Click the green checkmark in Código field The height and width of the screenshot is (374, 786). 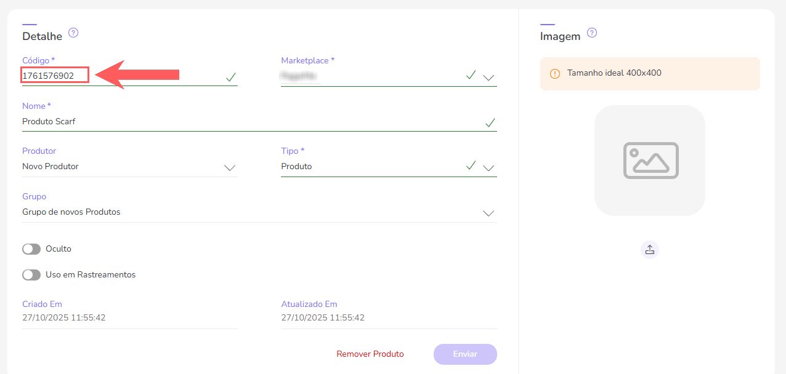[x=231, y=77]
